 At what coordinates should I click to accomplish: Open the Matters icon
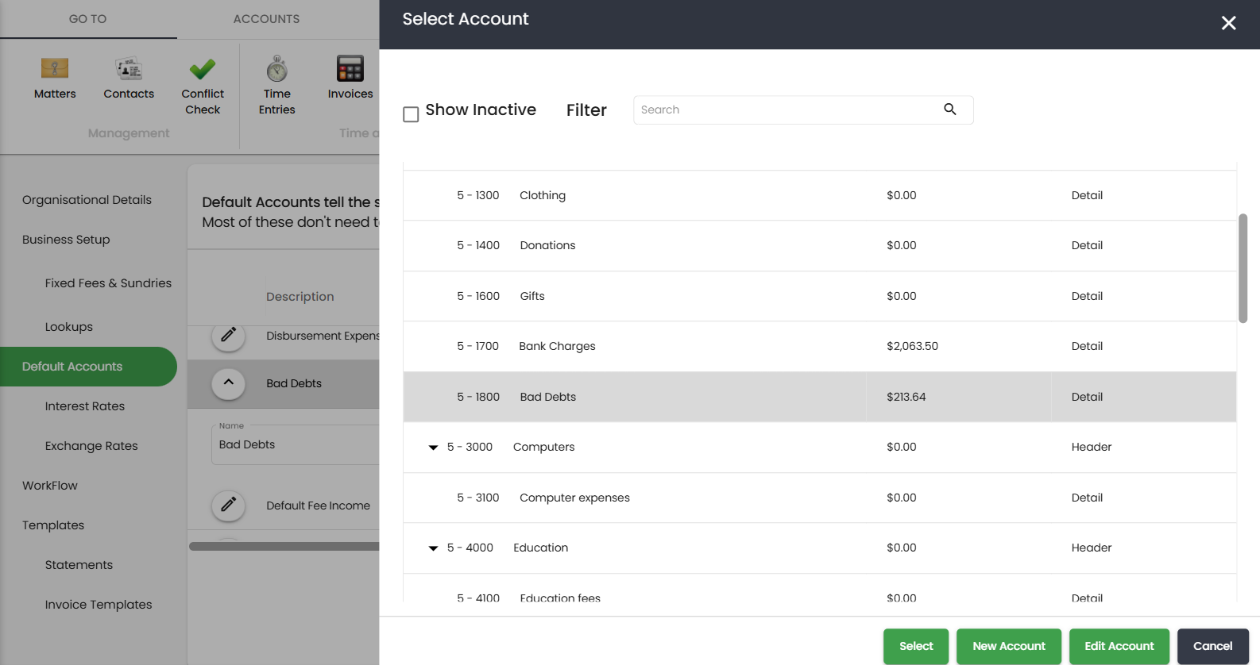pyautogui.click(x=55, y=69)
